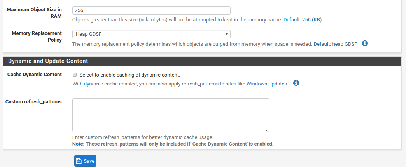Click info icon beside Memory Replacement Policy
The image size is (406, 167).
(365, 43)
